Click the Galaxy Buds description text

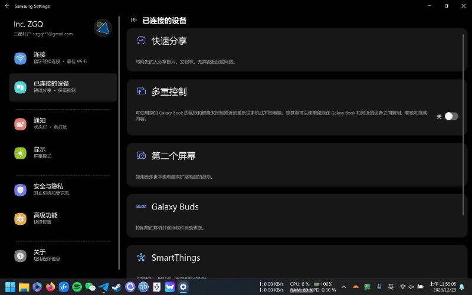pos(171,228)
